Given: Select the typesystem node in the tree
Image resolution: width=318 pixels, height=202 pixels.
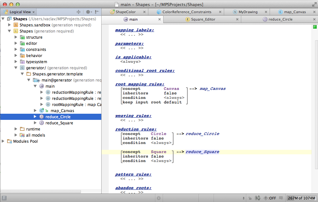Looking at the screenshot, I should [x=36, y=62].
